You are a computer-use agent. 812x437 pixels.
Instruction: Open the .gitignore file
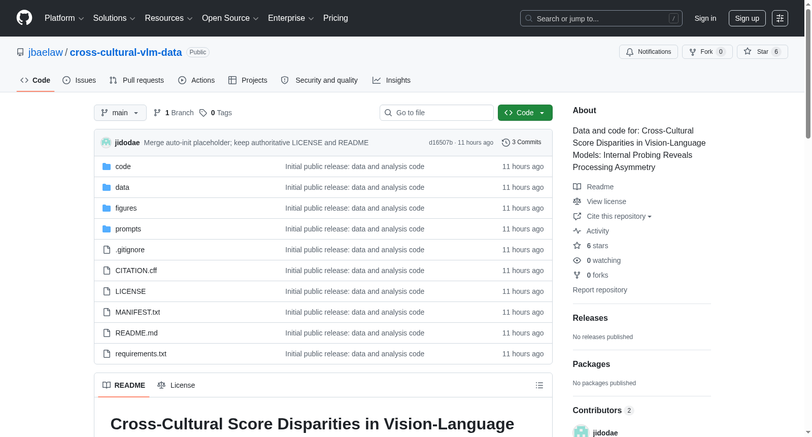(130, 250)
